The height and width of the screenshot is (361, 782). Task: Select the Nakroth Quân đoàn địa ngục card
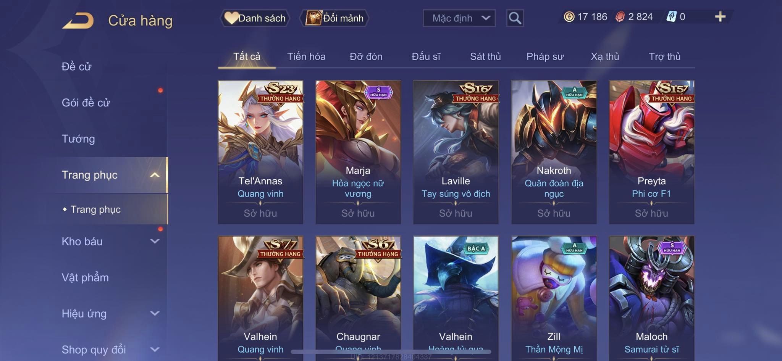pos(554,152)
